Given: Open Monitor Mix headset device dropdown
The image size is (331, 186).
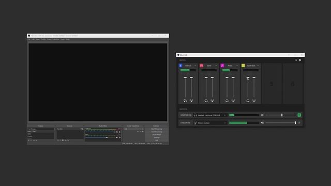Looking at the screenshot, I should click(210, 115).
